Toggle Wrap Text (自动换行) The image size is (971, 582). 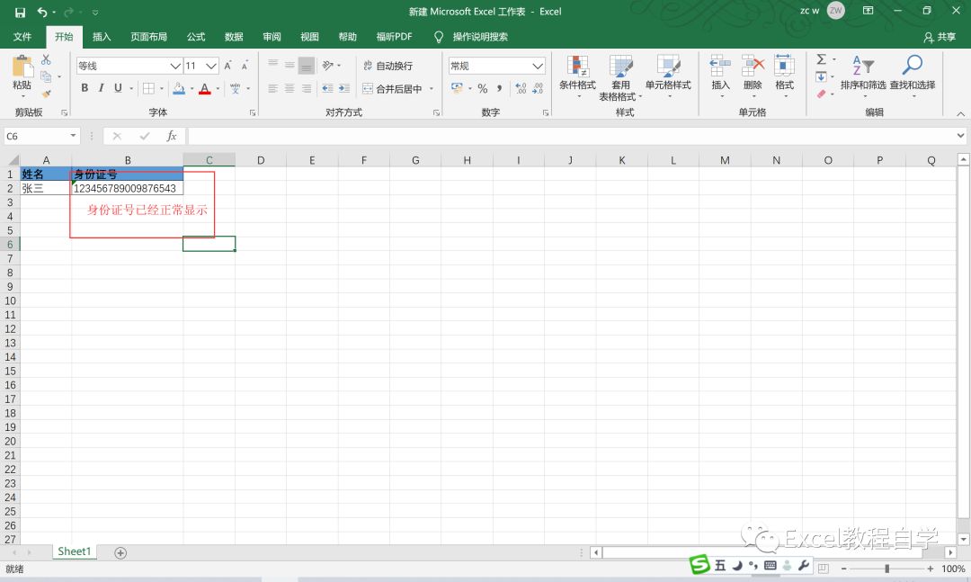388,66
